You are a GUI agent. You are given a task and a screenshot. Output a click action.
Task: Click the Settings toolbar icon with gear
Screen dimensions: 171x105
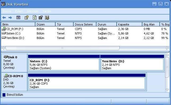coord(47,17)
